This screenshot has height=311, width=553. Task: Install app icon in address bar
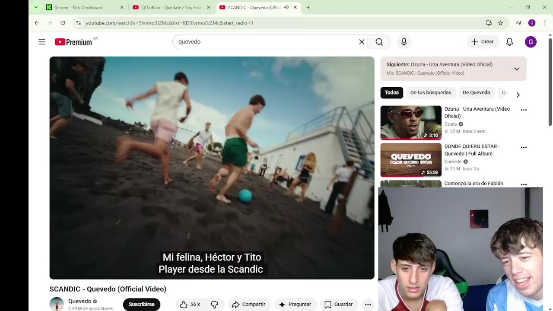489,23
